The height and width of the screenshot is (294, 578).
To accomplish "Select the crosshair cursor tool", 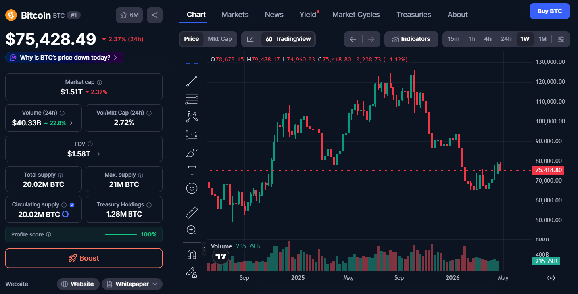I will pos(192,63).
